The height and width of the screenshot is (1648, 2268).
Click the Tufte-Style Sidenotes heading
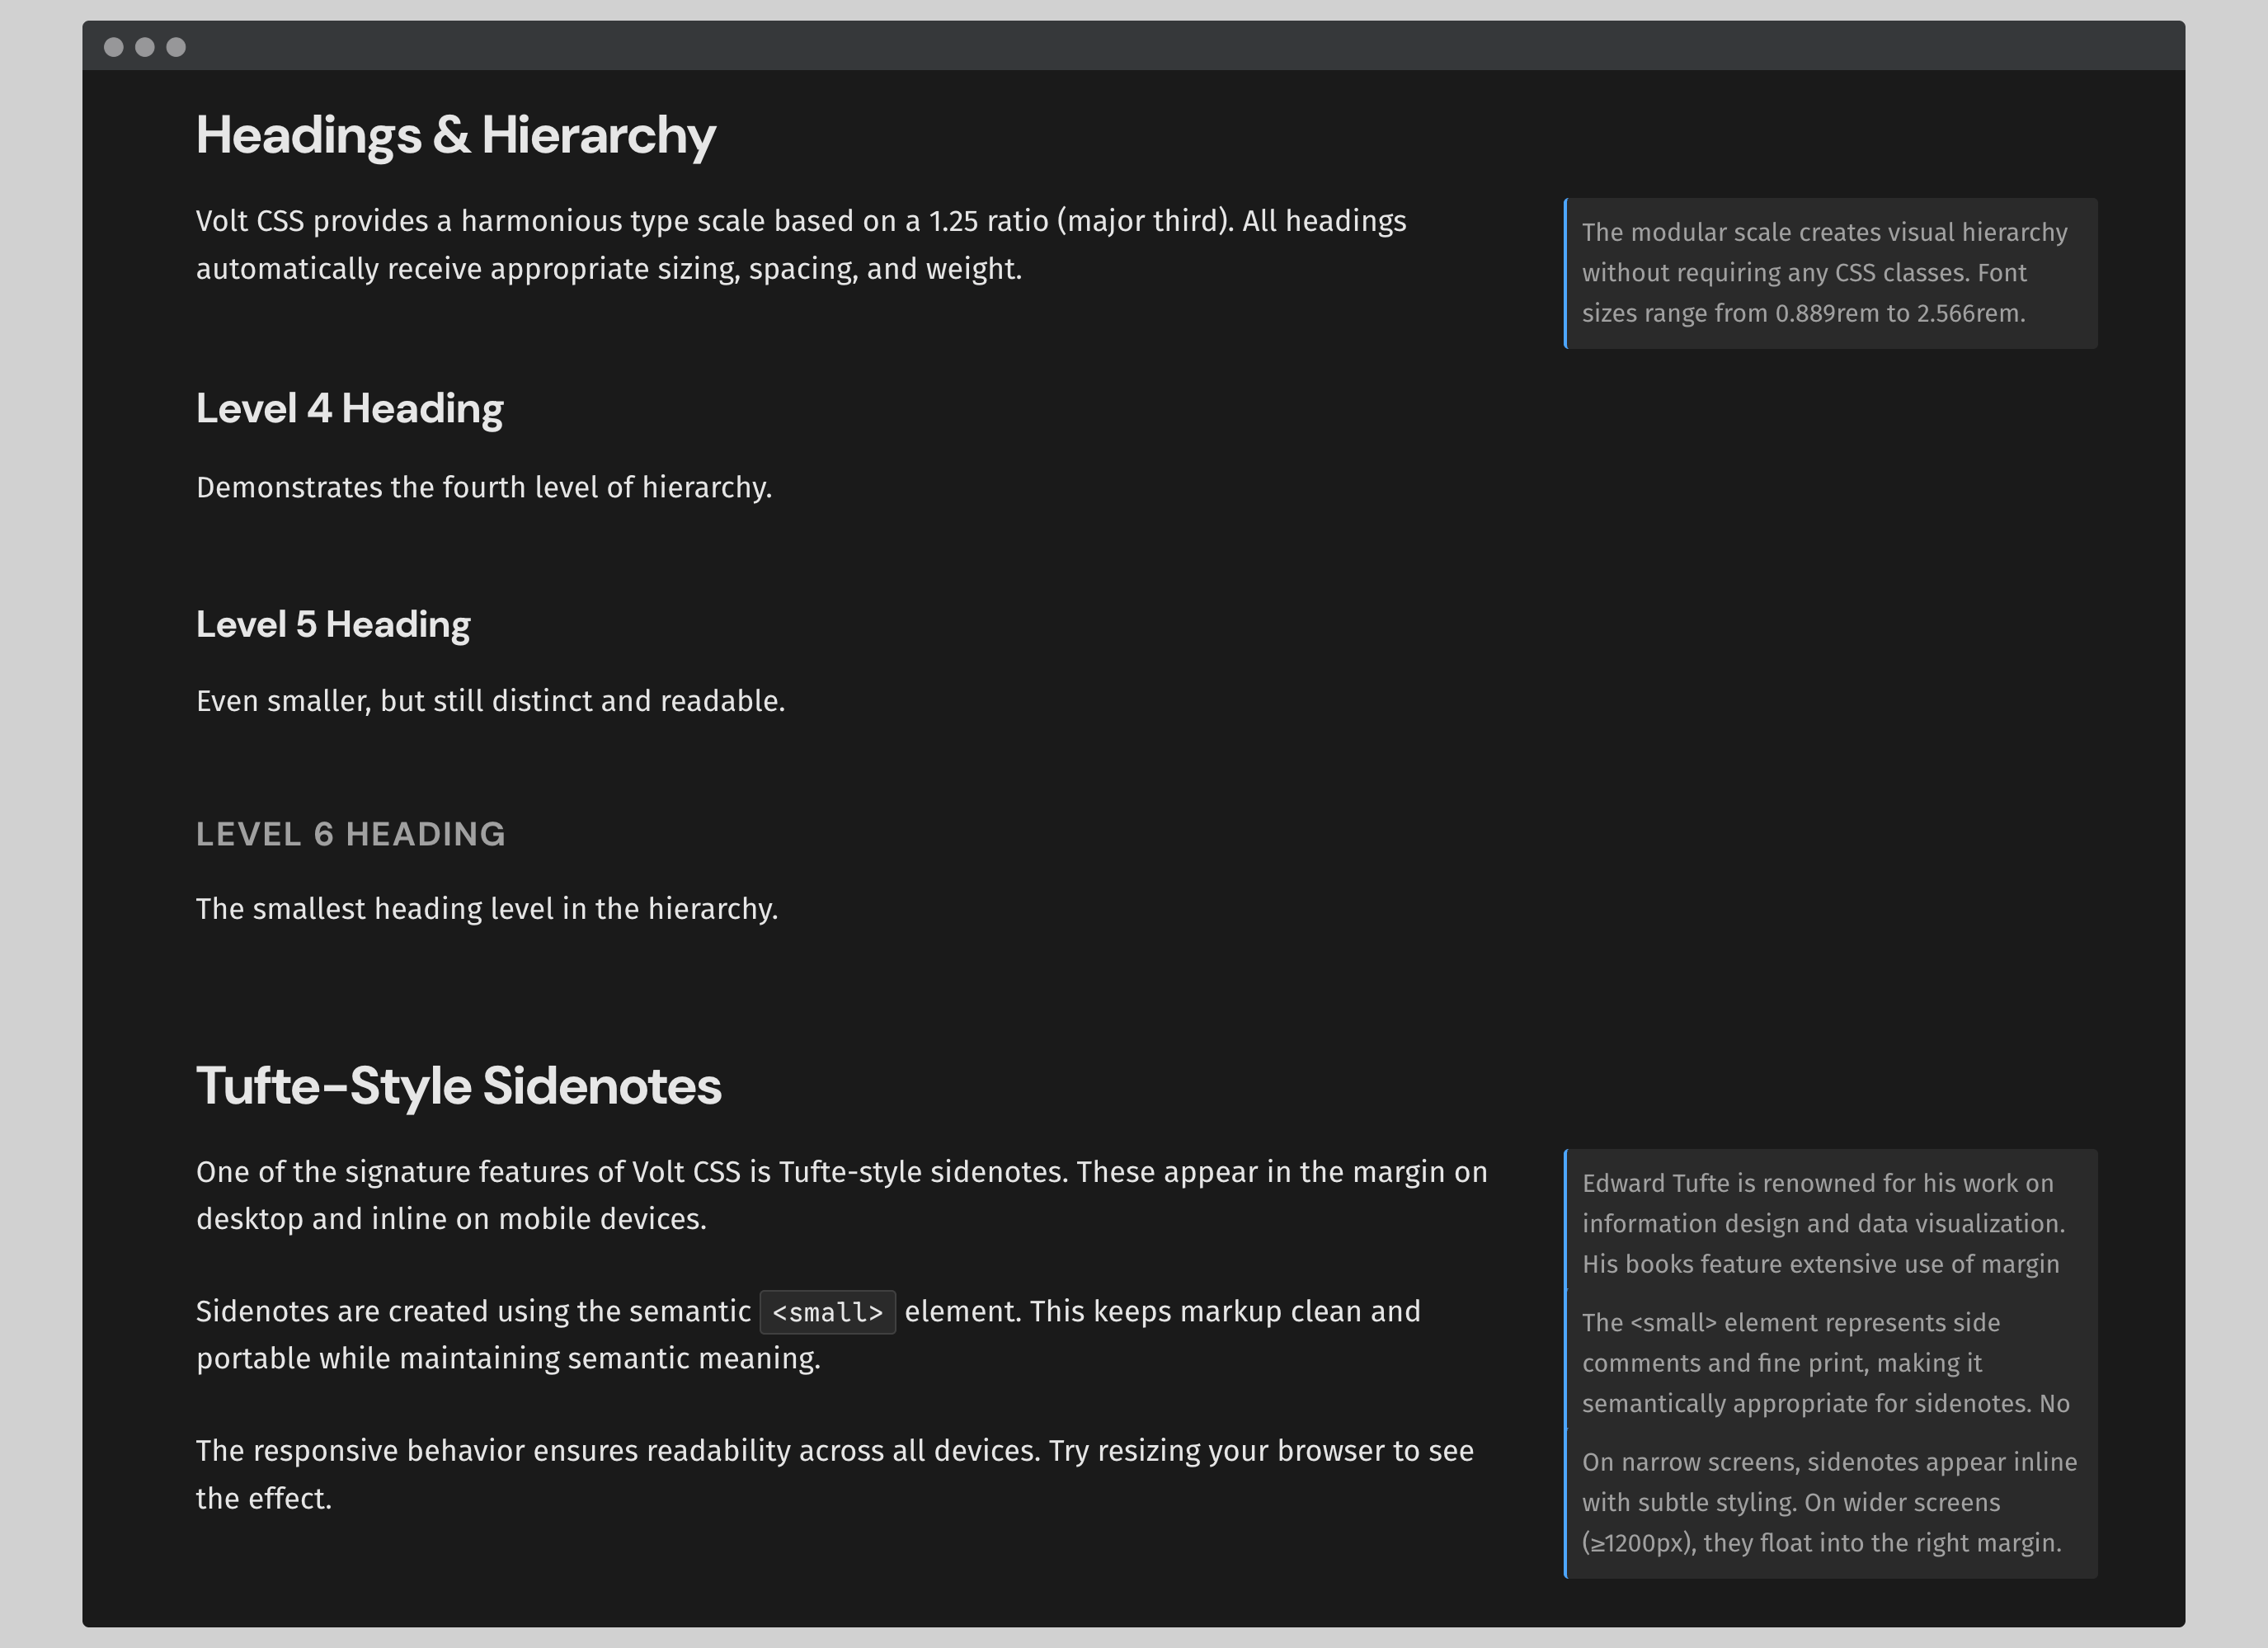click(458, 1086)
